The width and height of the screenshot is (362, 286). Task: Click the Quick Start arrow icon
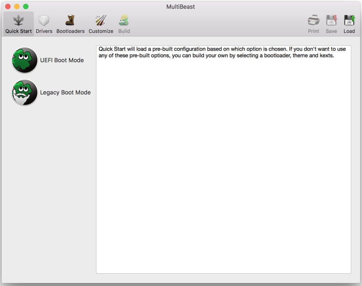pos(18,21)
